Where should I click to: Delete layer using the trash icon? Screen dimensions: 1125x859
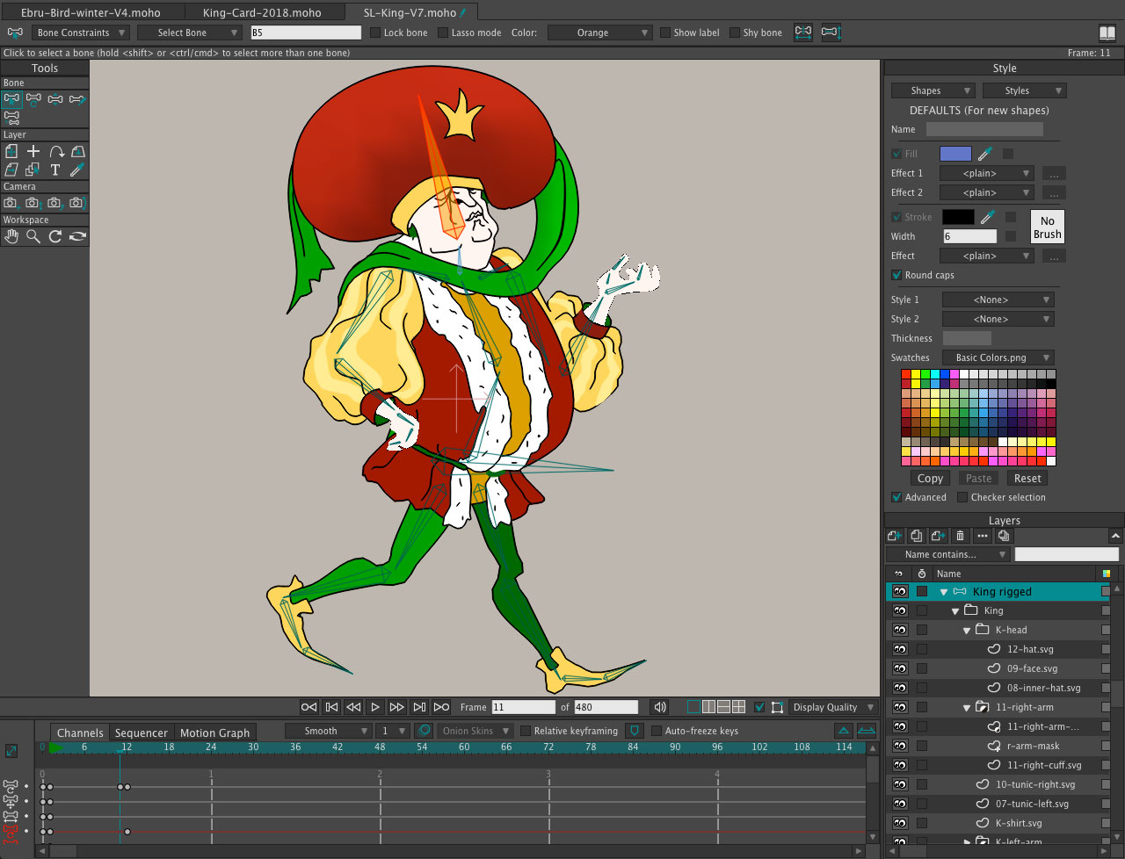[960, 536]
